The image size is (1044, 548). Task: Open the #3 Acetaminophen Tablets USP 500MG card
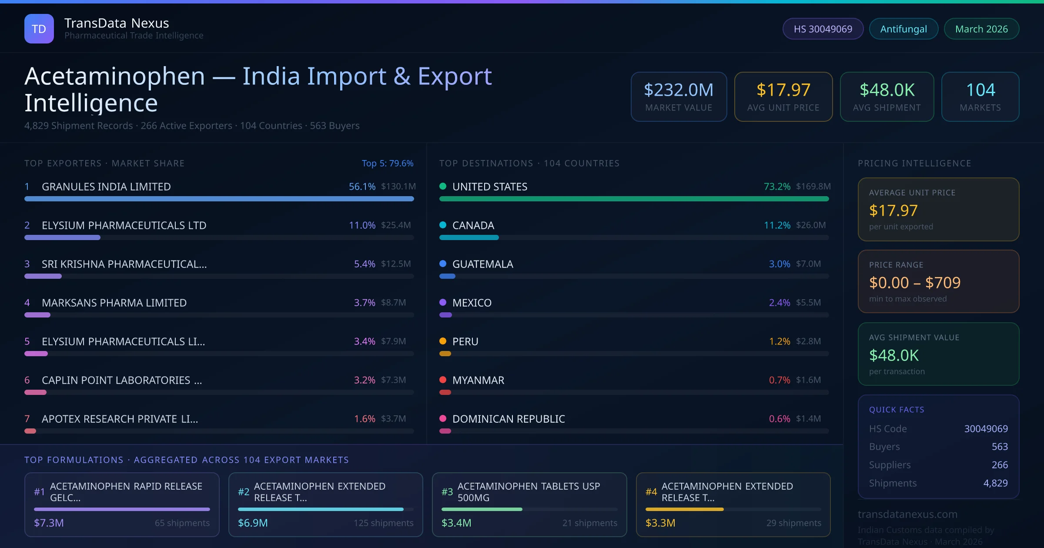(529, 504)
